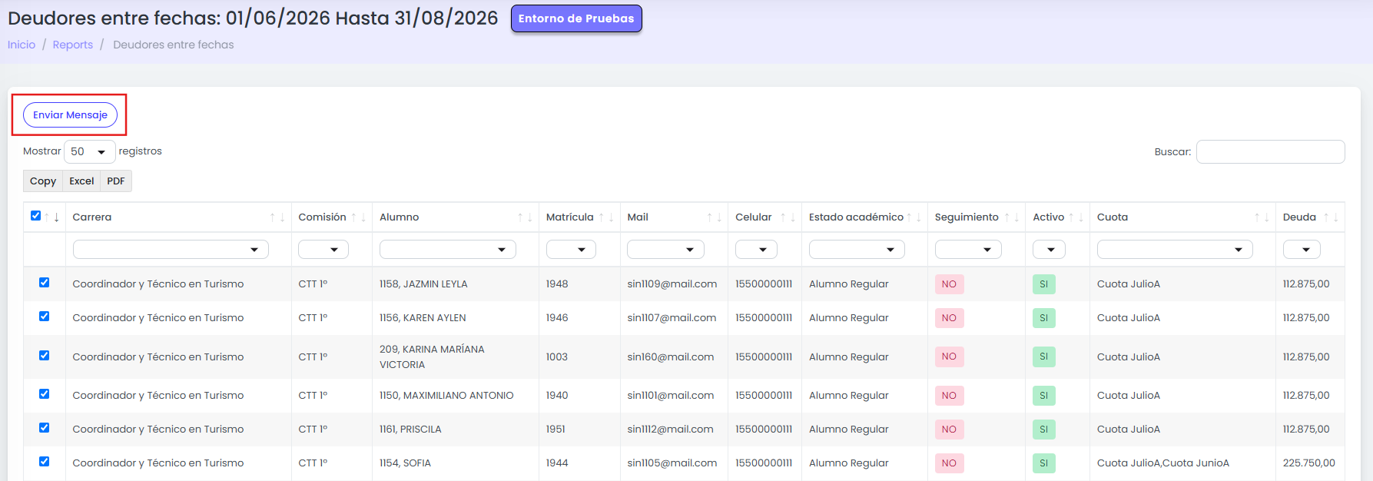Open the Mostrar registros count dropdown
The height and width of the screenshot is (481, 1373).
(89, 151)
